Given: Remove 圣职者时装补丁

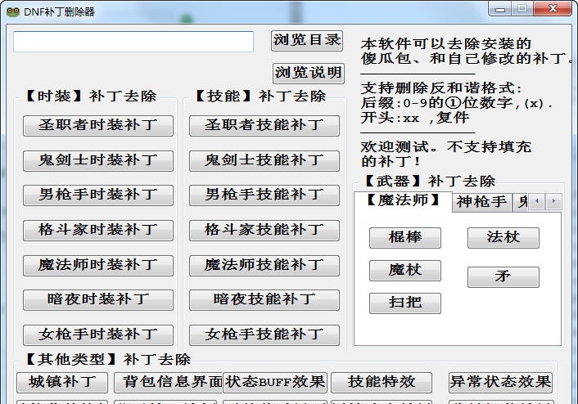Looking at the screenshot, I should coord(98,126).
